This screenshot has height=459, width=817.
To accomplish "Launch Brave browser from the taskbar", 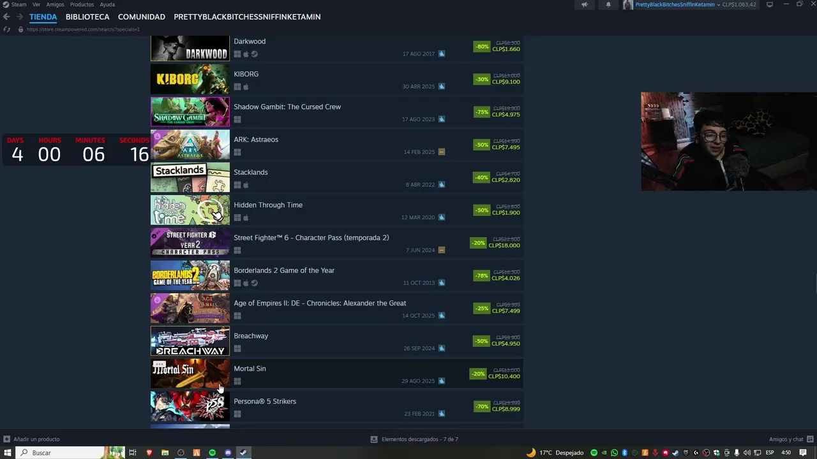I will point(149,453).
